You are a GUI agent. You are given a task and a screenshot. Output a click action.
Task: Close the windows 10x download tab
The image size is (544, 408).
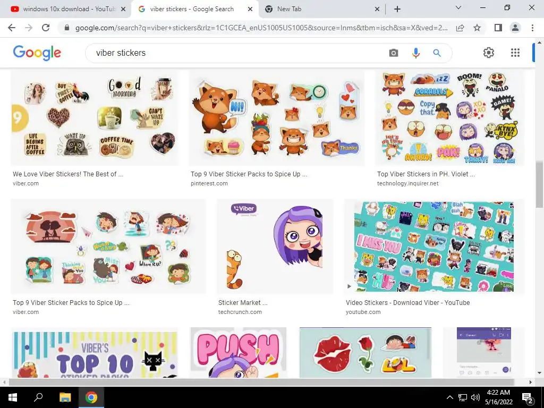(x=123, y=9)
